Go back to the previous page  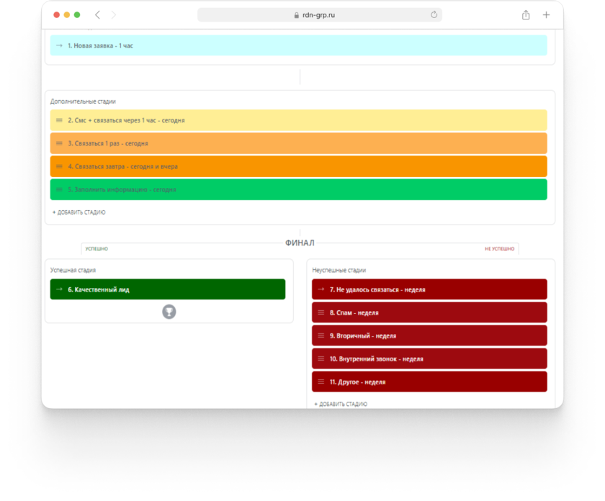98,15
